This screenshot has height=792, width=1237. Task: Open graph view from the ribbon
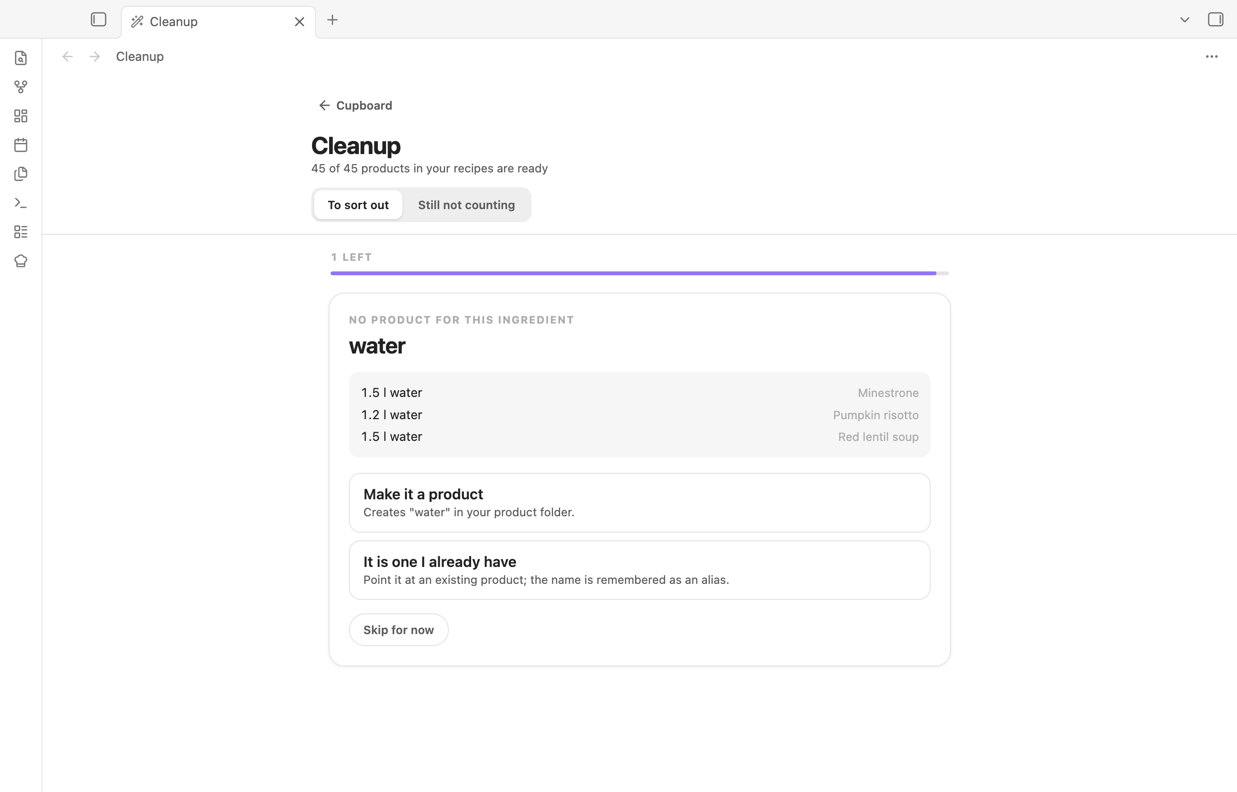21,87
